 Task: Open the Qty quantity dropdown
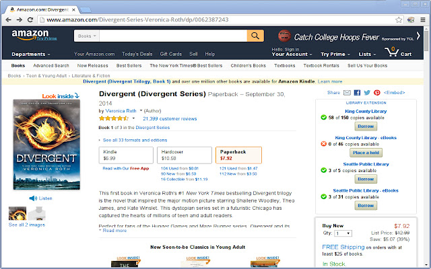coord(343,233)
